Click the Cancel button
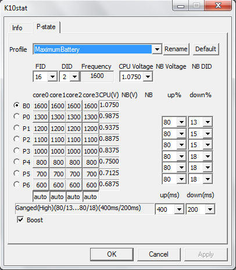 [159, 254]
